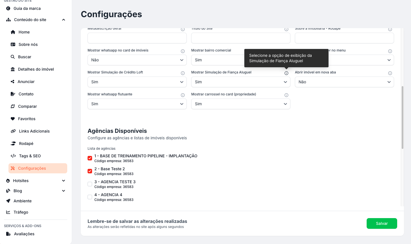Uncheck BASE DE TREINAMENTO PIPELINE agency checkbox

point(90,158)
